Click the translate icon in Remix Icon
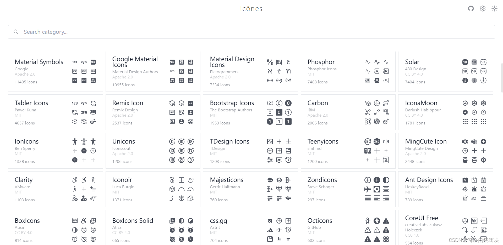Image resolution: width=503 pixels, height=245 pixels. [181, 112]
